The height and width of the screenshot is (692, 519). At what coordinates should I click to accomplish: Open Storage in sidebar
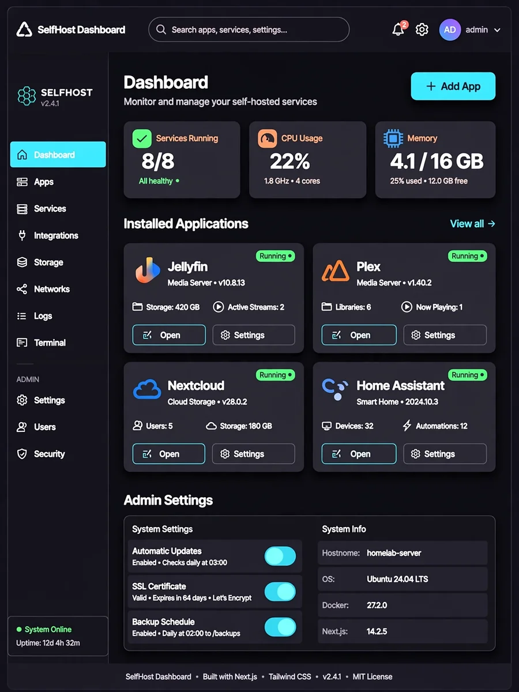(58, 262)
